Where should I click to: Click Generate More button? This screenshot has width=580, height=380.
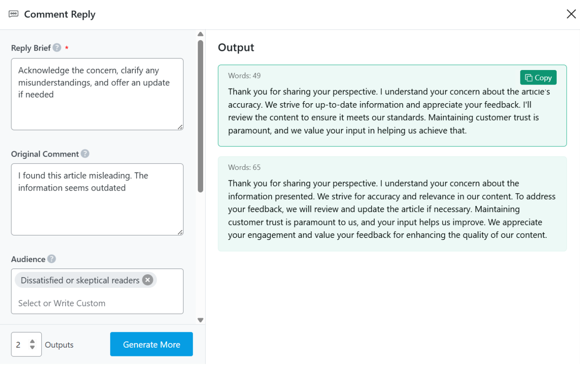tap(151, 344)
